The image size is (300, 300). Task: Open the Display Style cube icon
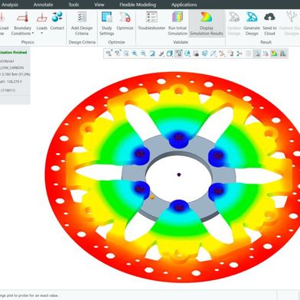(169, 54)
